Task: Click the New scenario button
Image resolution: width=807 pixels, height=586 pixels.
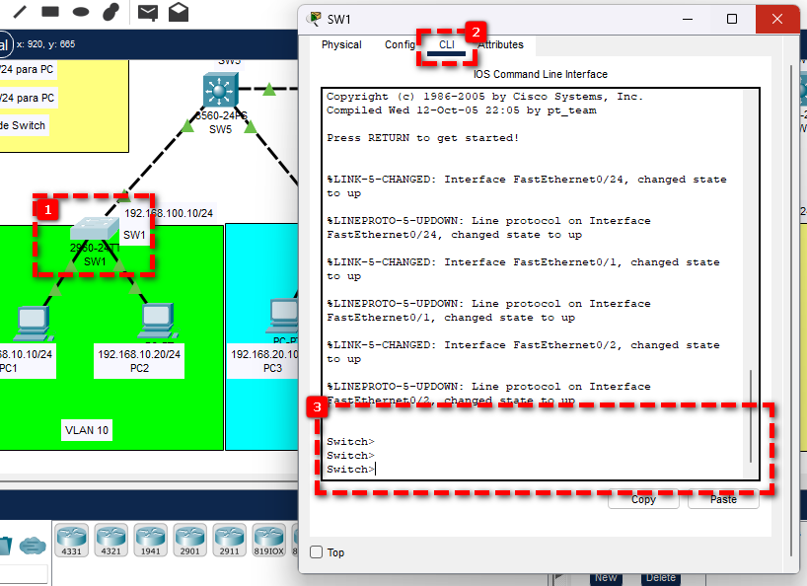Action: click(x=606, y=578)
